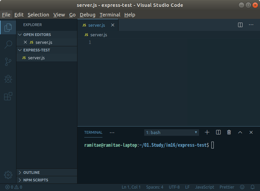Viewport: 260px width, 191px height.
Task: Open the Terminal menu
Action: click(110, 15)
